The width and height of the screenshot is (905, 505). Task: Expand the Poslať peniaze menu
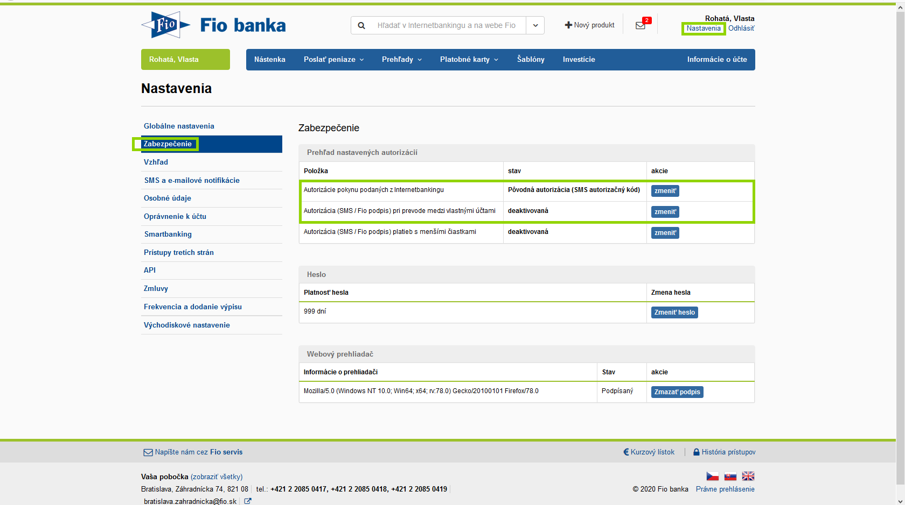[x=334, y=60]
